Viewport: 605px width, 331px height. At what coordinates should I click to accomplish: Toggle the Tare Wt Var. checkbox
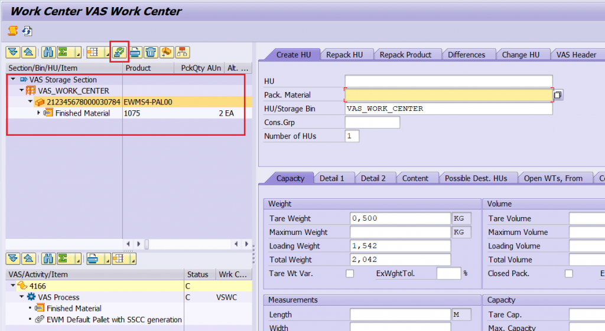pyautogui.click(x=350, y=274)
